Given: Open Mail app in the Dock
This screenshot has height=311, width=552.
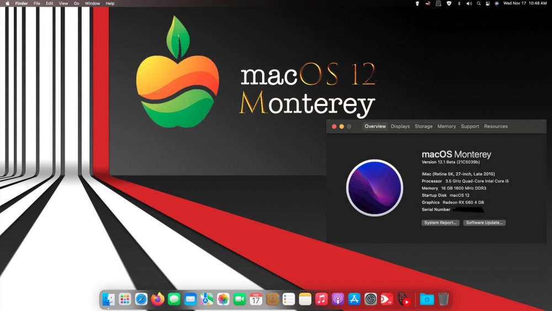Looking at the screenshot, I should tap(190, 299).
